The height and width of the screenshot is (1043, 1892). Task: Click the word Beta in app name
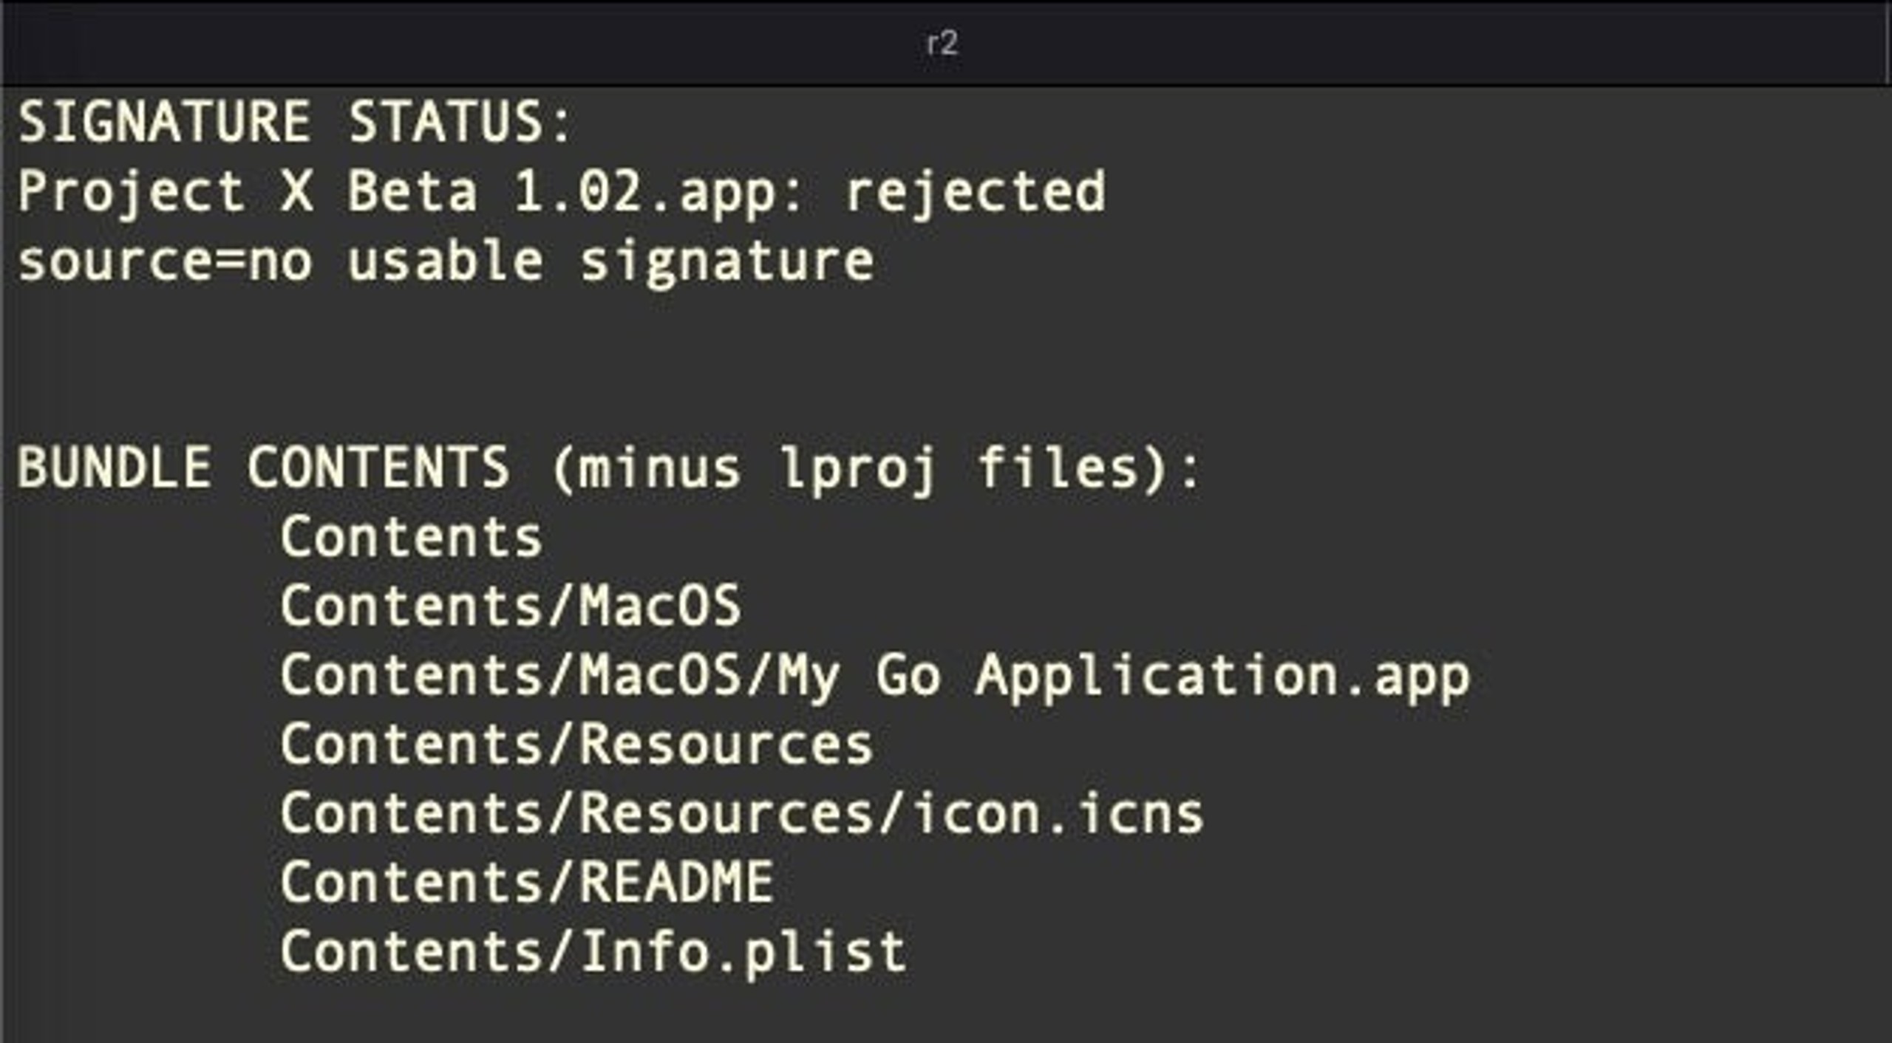pyautogui.click(x=412, y=191)
